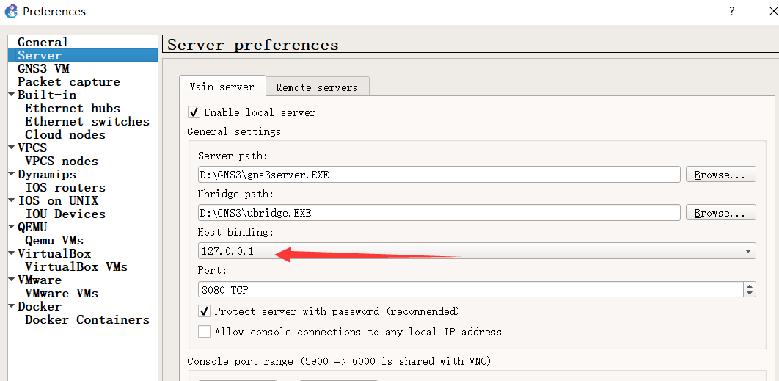
Task: Collapse the VMware tree group
Action: point(12,280)
